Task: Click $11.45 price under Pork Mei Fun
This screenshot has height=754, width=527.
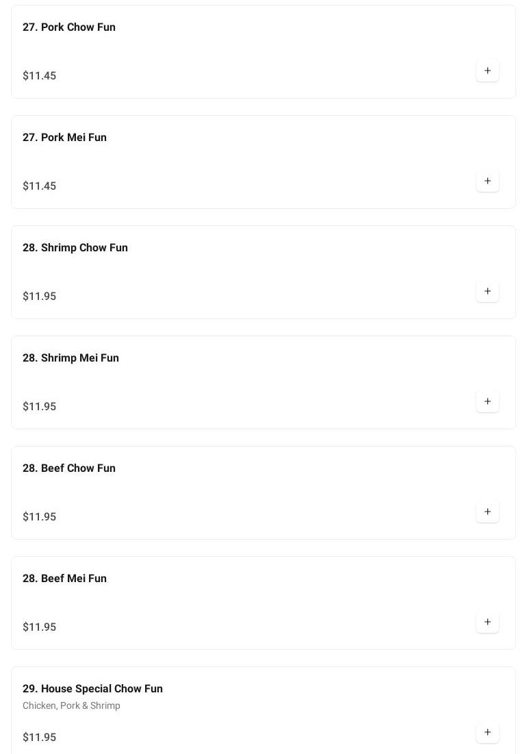Action: click(x=40, y=186)
